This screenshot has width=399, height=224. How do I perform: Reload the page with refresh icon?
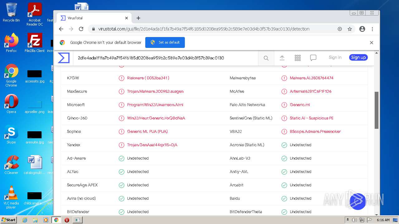[81, 29]
